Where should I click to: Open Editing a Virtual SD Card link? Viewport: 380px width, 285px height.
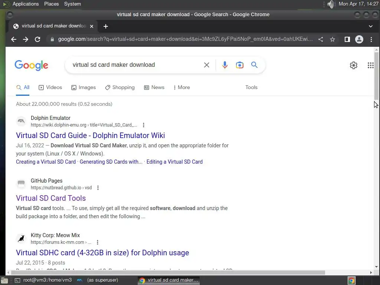(x=174, y=162)
